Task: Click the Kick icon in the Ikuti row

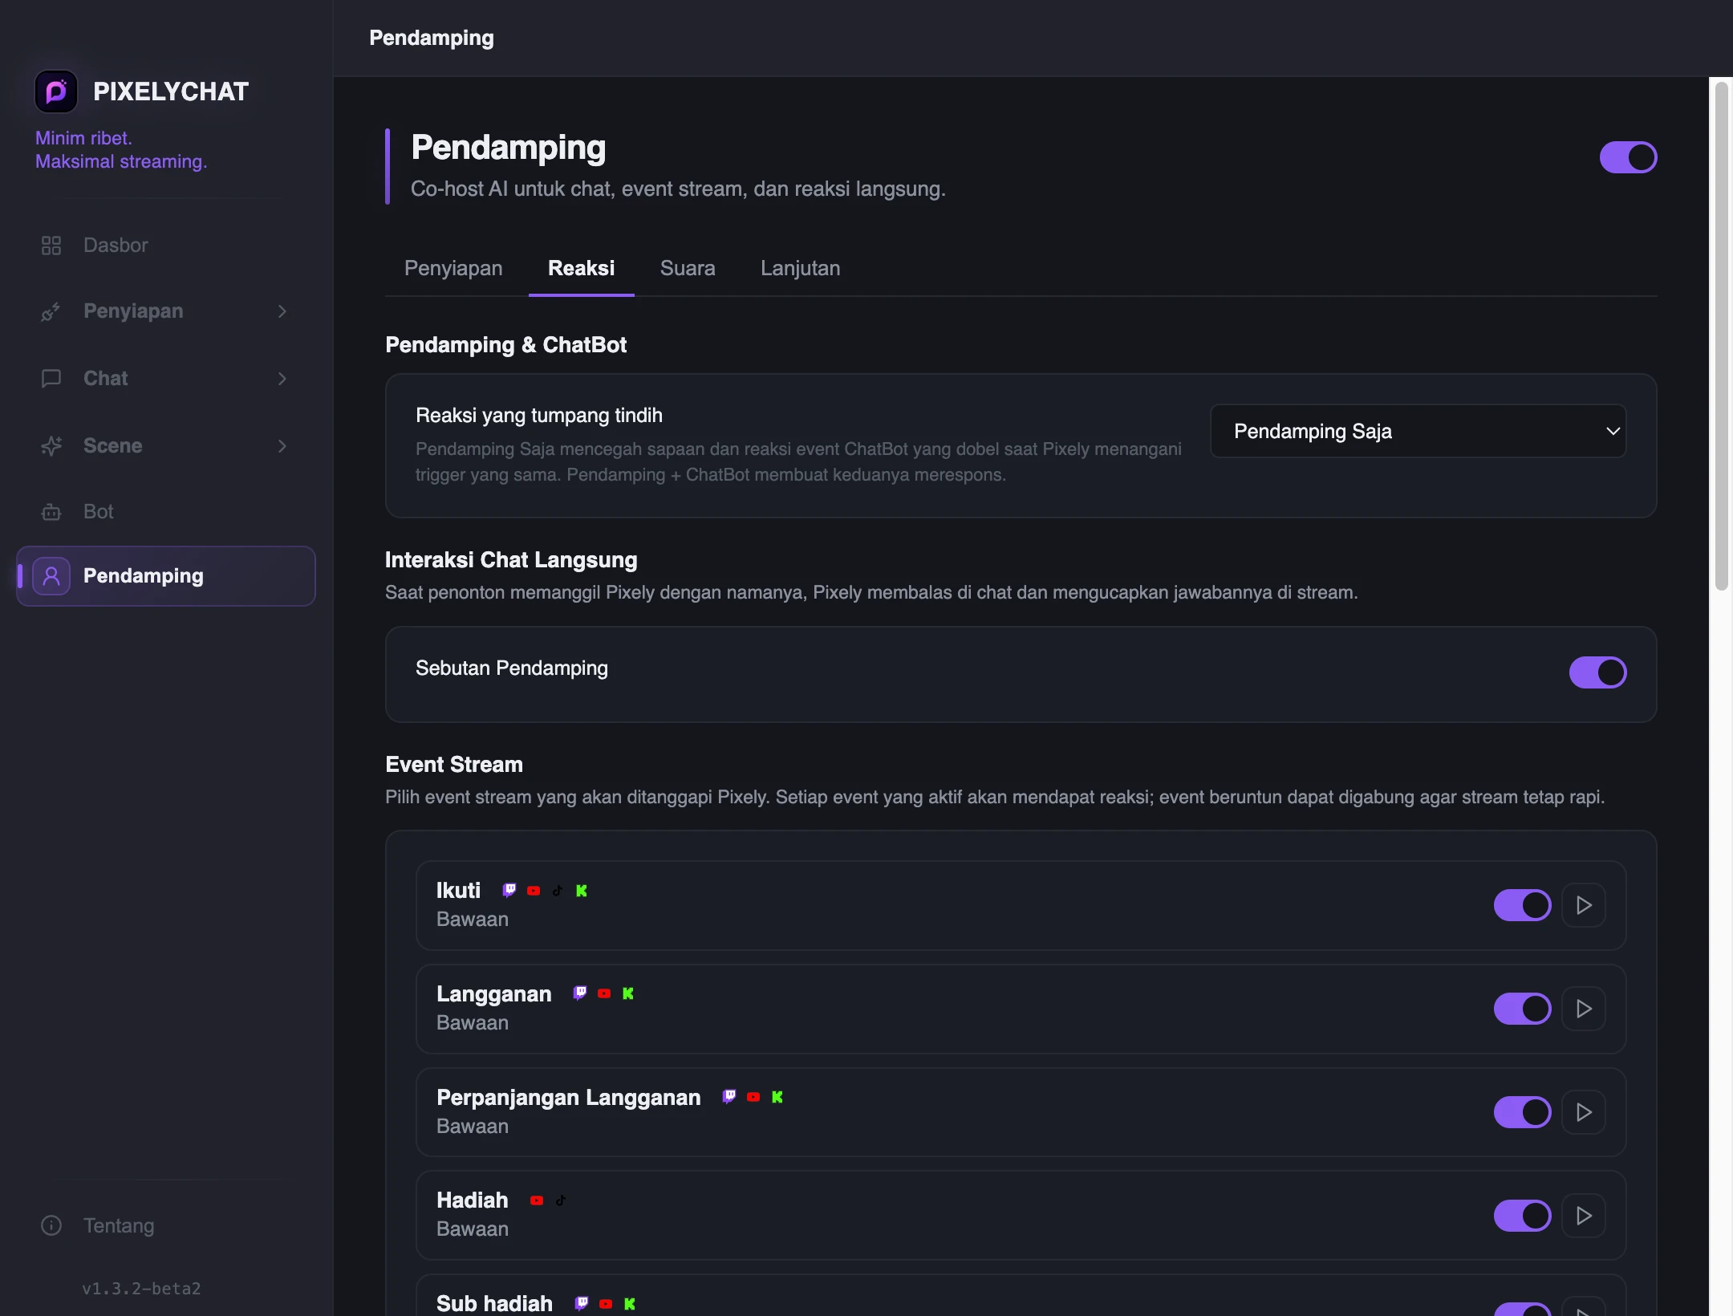Action: coord(582,891)
